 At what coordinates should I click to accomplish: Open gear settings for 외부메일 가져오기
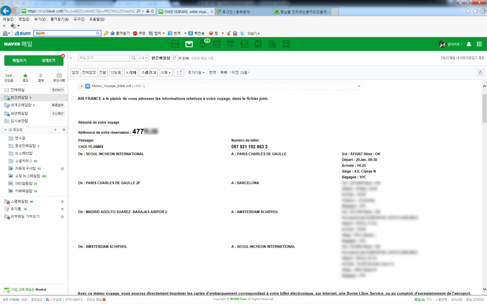coord(62,217)
